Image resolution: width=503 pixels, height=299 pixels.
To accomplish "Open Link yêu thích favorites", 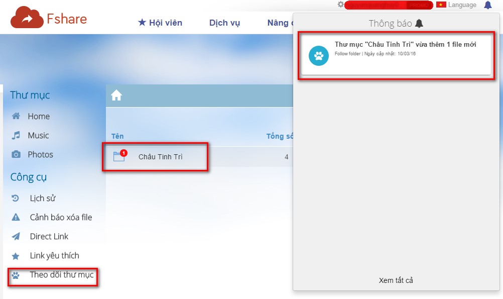I will pos(54,256).
